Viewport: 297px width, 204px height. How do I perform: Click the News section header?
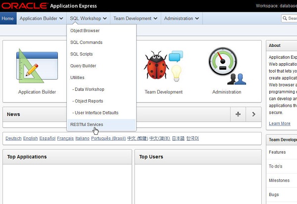tap(13, 114)
